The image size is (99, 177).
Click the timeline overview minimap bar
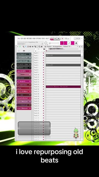[x=63, y=49]
